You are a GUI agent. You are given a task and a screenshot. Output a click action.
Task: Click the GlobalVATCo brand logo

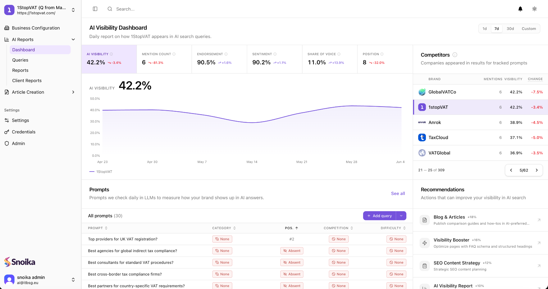(422, 92)
